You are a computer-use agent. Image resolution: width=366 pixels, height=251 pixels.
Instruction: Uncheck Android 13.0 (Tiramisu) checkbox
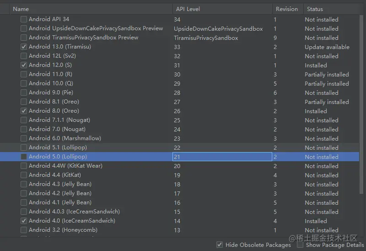point(24,47)
